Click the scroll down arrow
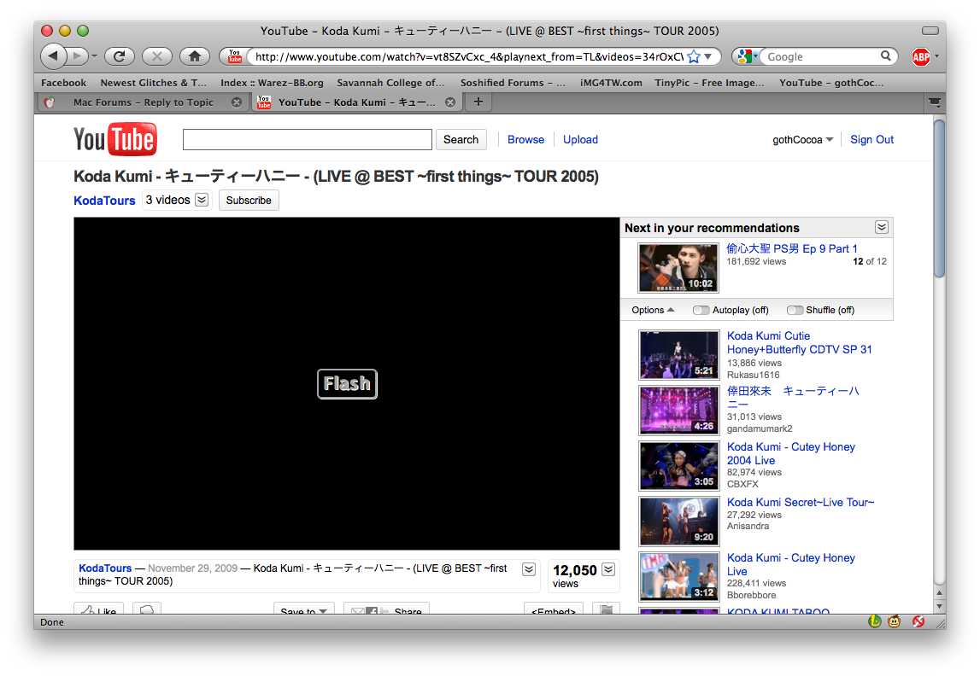 [939, 606]
